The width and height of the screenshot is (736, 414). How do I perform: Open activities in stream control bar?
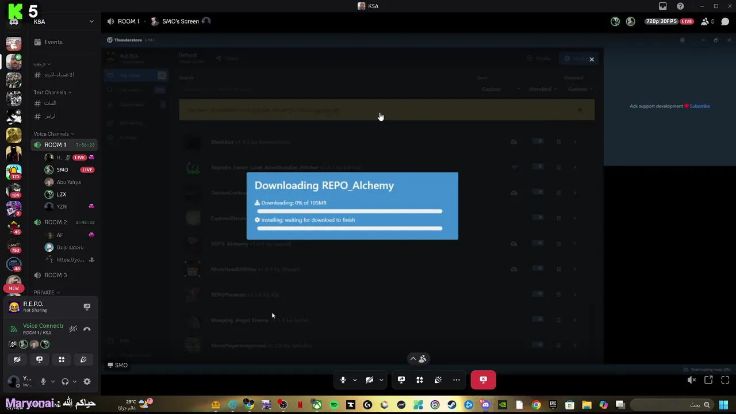coord(420,380)
